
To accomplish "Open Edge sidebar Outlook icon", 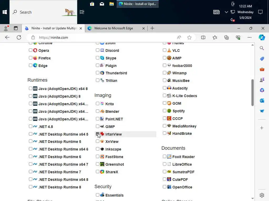I will pyautogui.click(x=262, y=101).
